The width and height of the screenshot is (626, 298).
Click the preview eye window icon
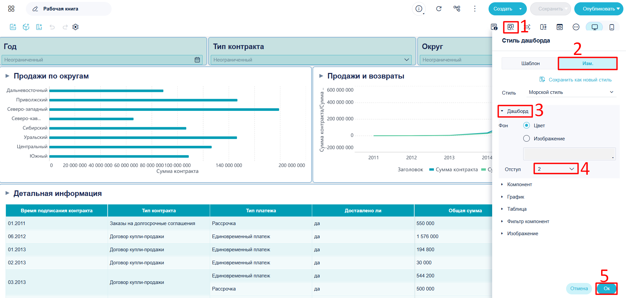[560, 27]
